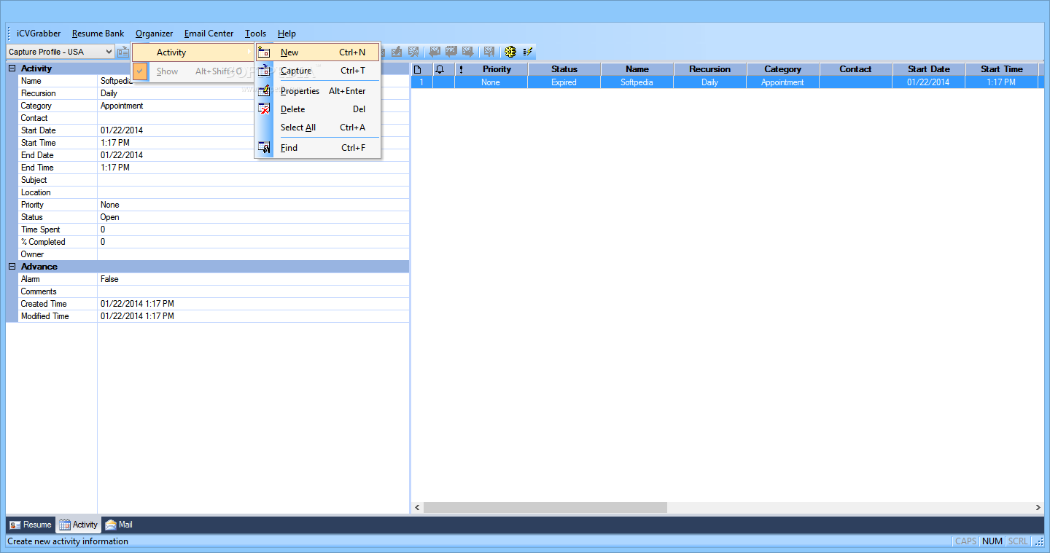1050x553 pixels.
Task: Collapse the Advance property section
Action: pos(12,267)
